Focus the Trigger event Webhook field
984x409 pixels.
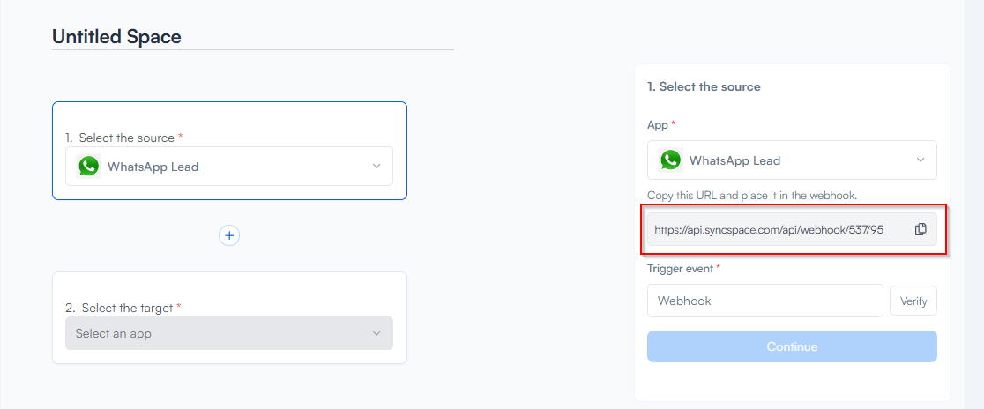coord(764,301)
